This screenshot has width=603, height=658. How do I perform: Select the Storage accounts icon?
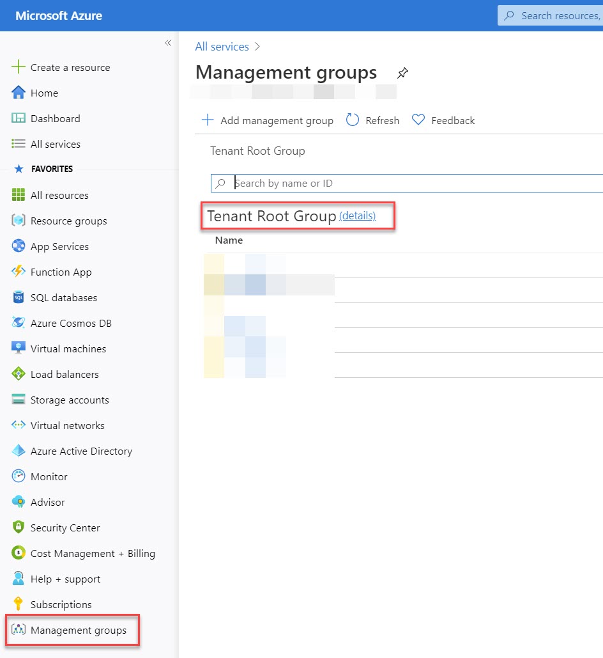point(19,400)
